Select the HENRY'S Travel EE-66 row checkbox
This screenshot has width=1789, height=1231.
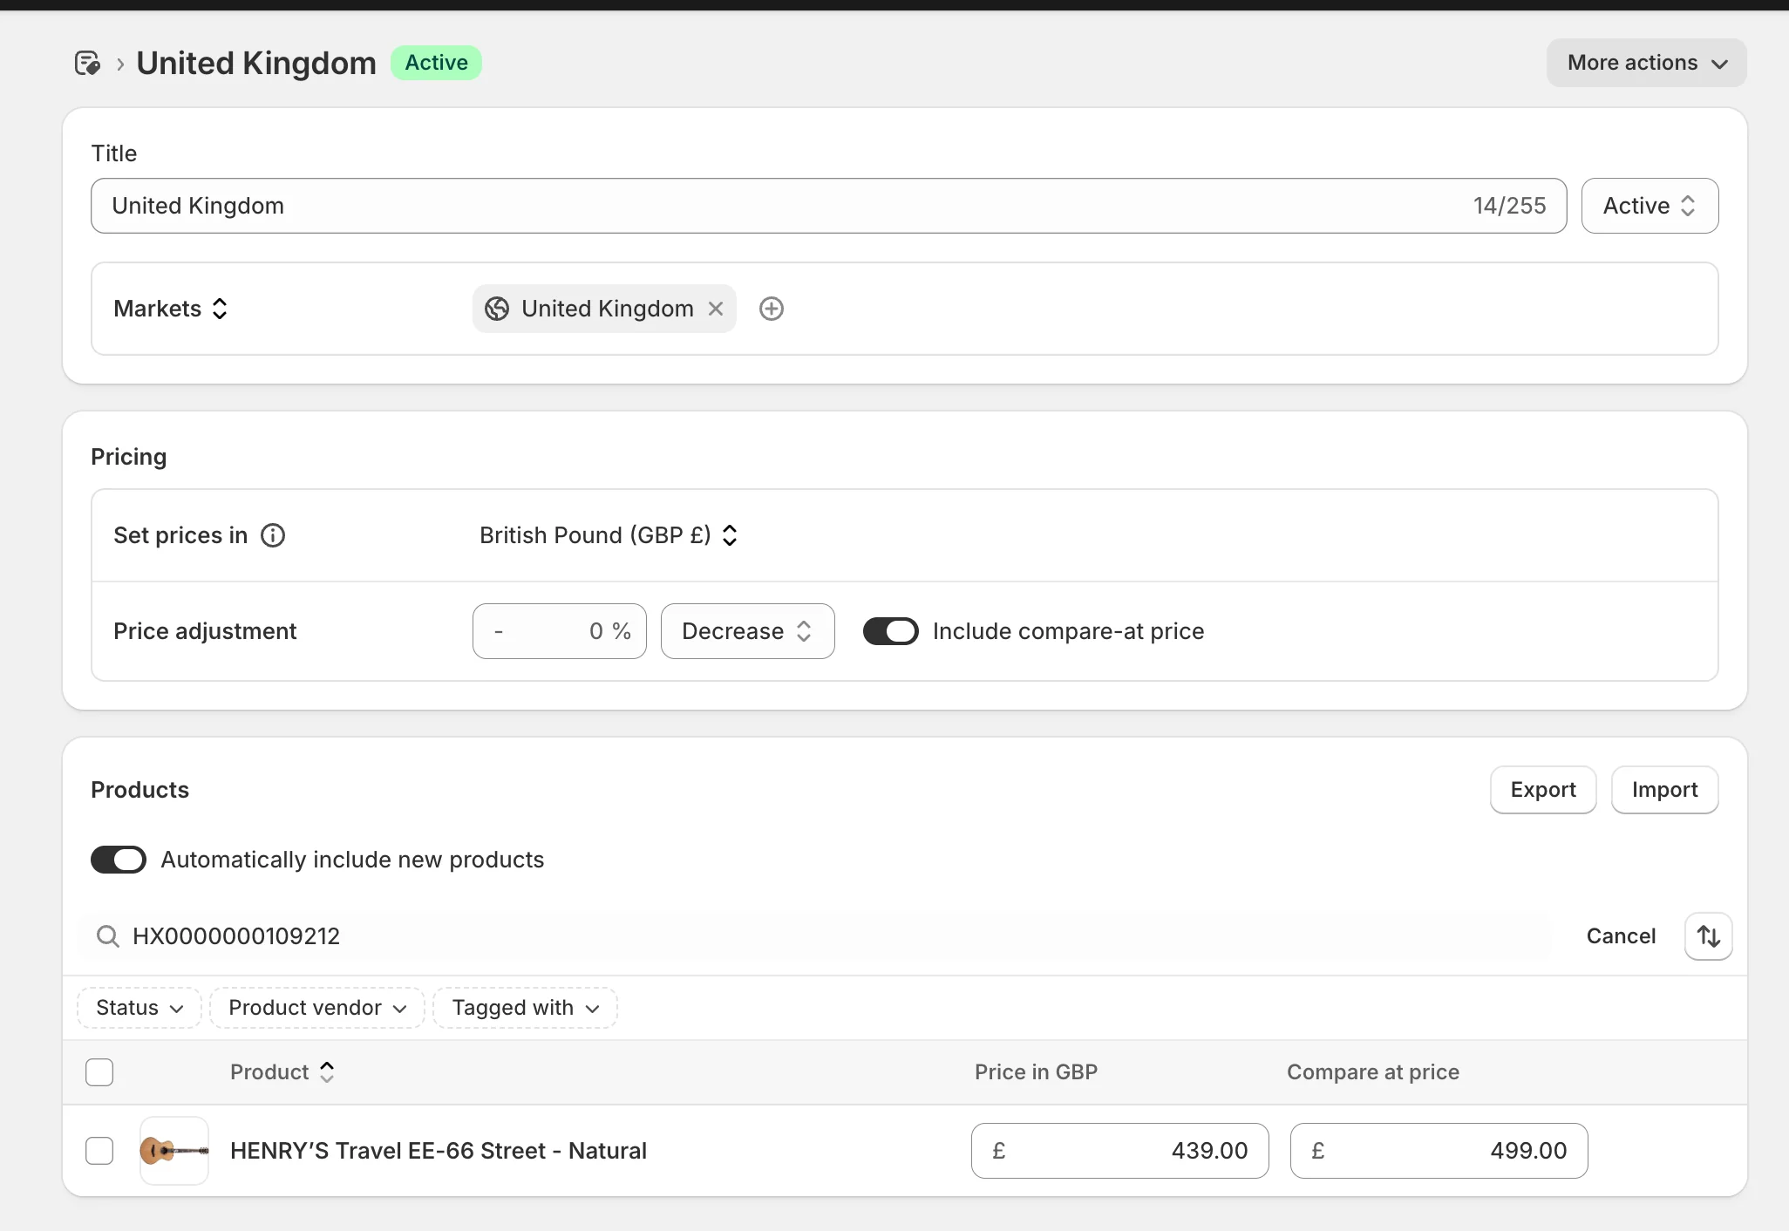[99, 1151]
